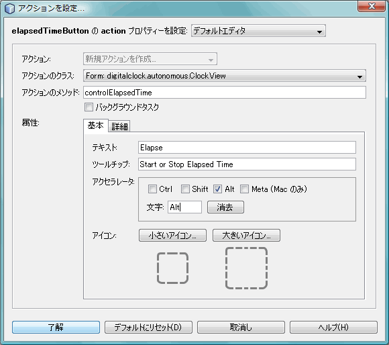Confirm with the 了解 button

tap(56, 327)
